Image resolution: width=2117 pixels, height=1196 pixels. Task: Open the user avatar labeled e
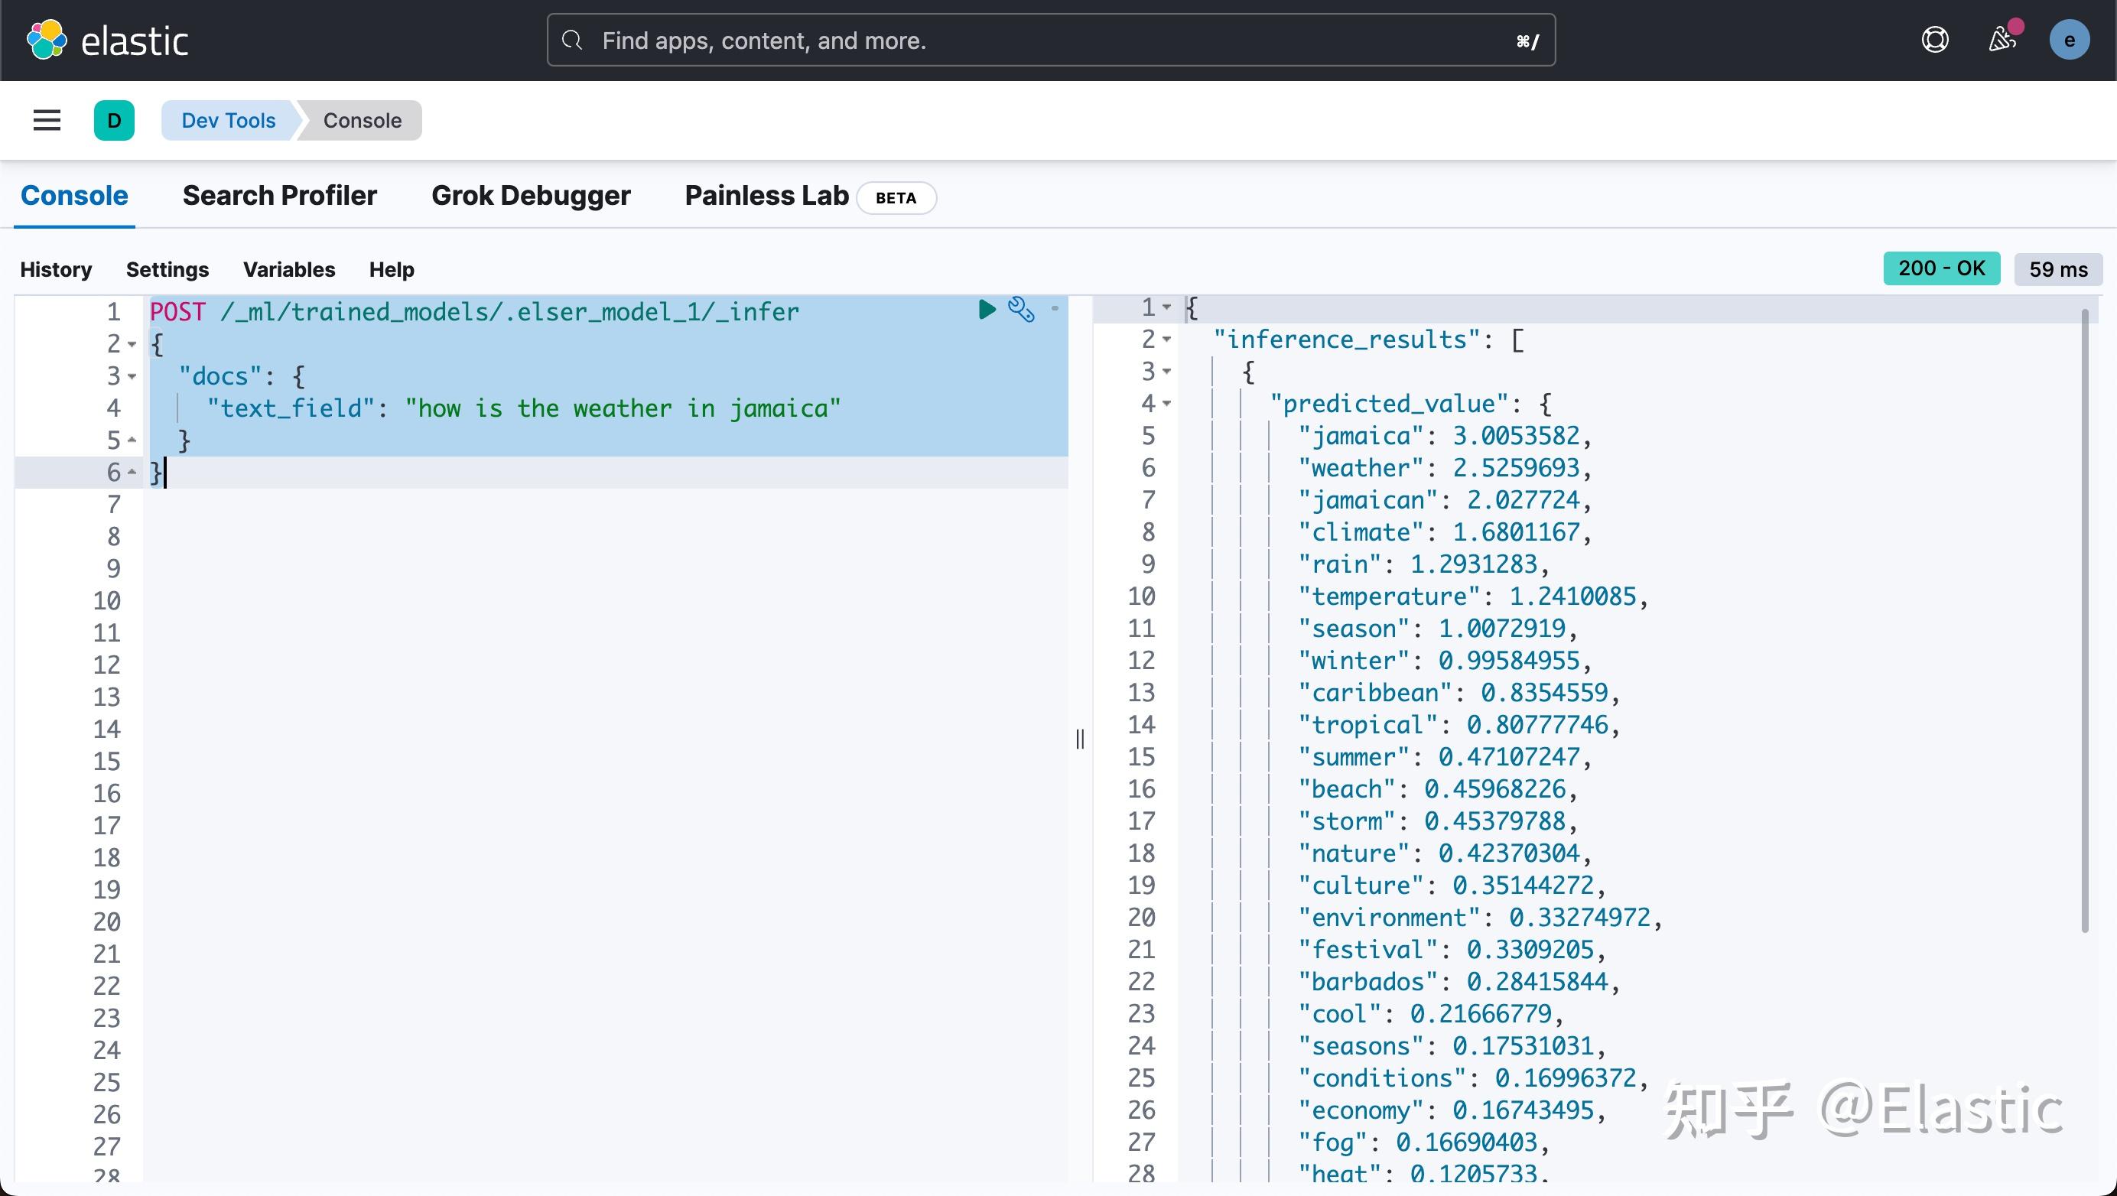2070,40
